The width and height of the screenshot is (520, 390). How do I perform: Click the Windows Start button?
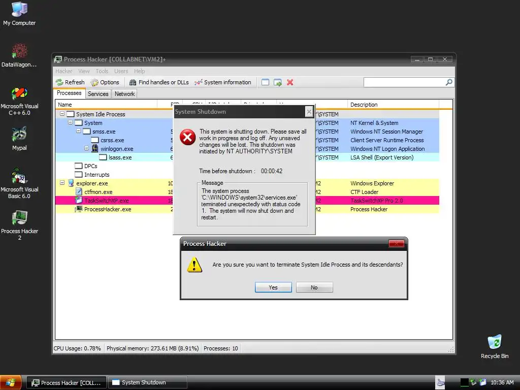(11, 383)
